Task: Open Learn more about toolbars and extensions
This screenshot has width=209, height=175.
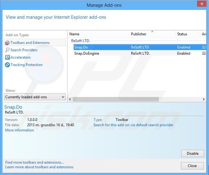Action: pos(39,167)
